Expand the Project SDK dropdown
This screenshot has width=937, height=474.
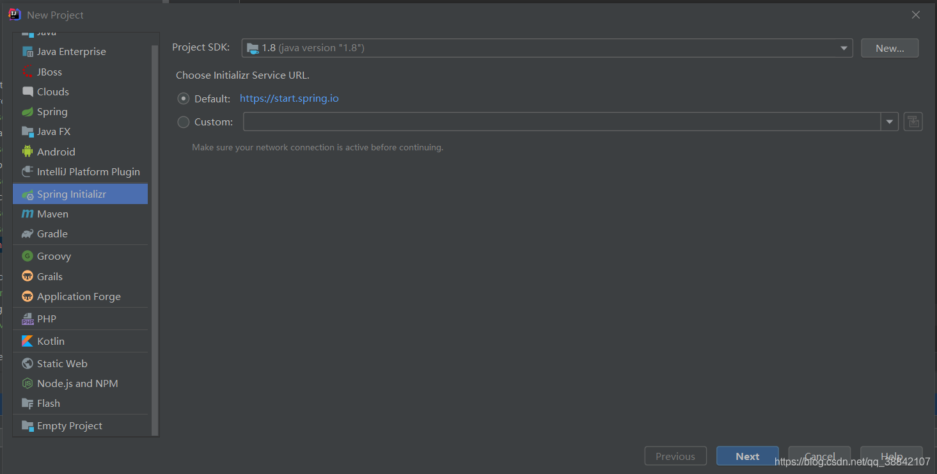click(844, 48)
